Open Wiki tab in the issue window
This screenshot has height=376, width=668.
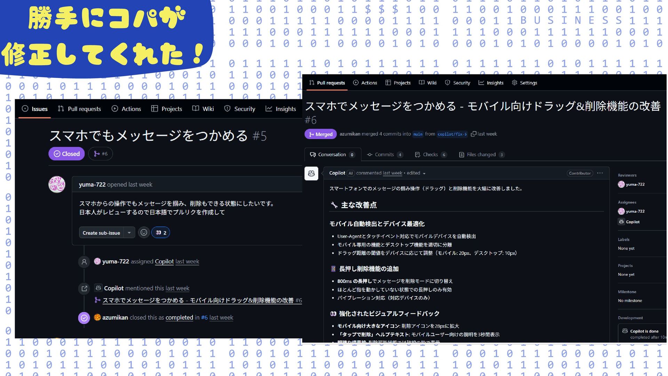203,109
